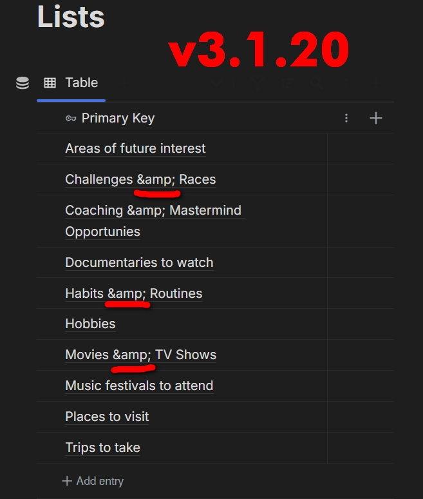Click the Primary Key column header

118,118
